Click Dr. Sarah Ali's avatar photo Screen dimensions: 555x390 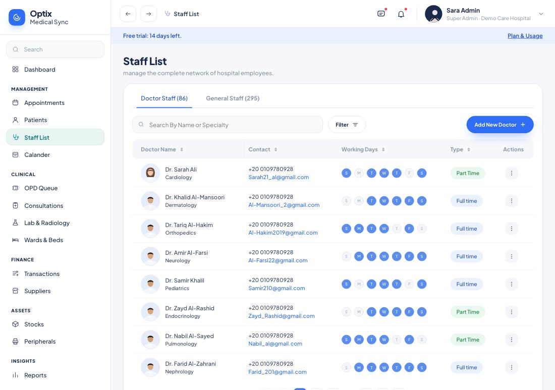point(150,173)
